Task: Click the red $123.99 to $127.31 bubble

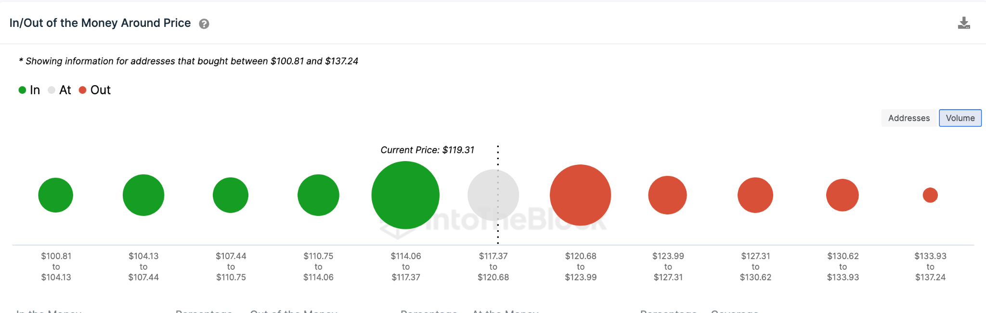Action: [x=668, y=195]
